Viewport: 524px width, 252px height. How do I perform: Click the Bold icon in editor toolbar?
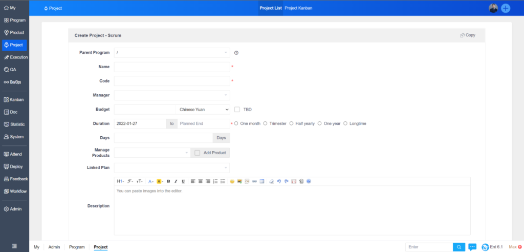coord(168,181)
